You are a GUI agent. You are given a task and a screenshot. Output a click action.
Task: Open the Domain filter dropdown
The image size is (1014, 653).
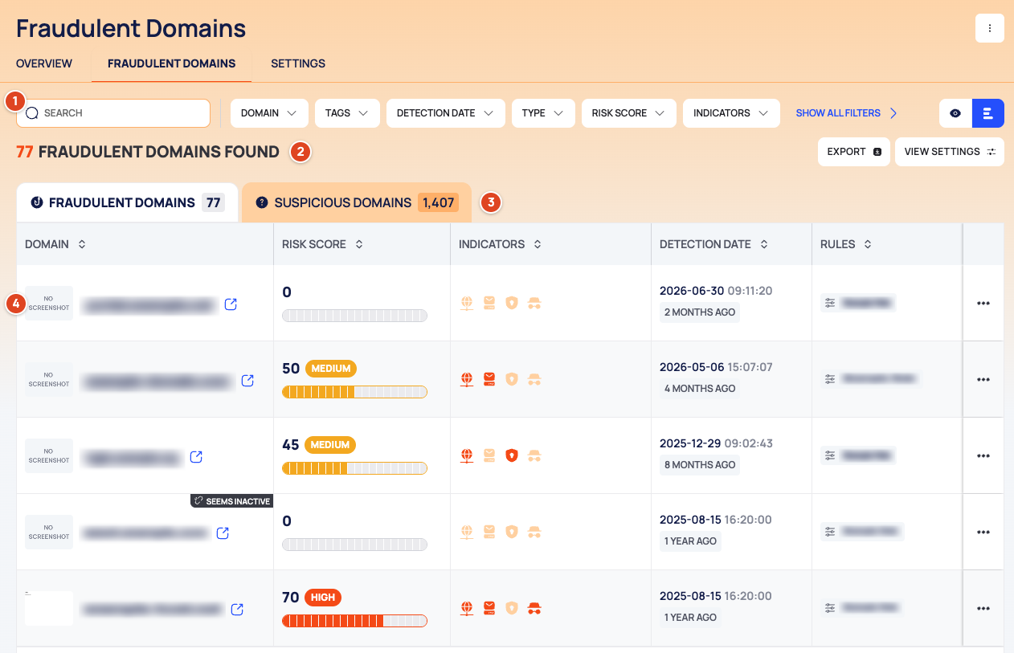pos(269,113)
